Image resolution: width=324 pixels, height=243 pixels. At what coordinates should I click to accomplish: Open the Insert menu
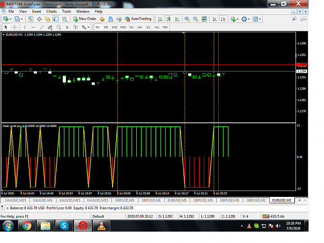(x=36, y=11)
